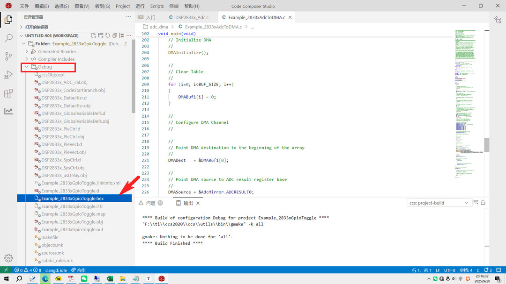The width and height of the screenshot is (506, 284).
Task: Collapse the UNTITLED-906 workspace section
Action: pyautogui.click(x=21, y=35)
